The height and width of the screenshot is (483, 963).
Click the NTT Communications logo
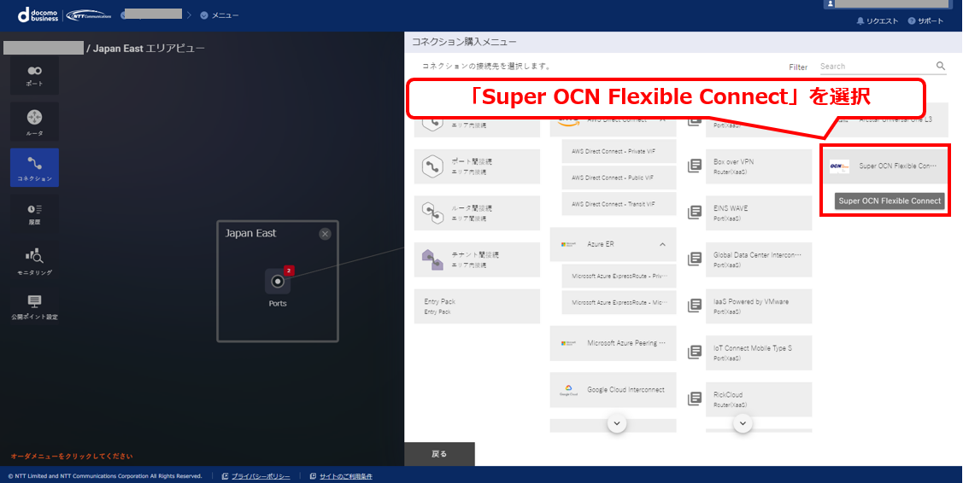coord(89,15)
